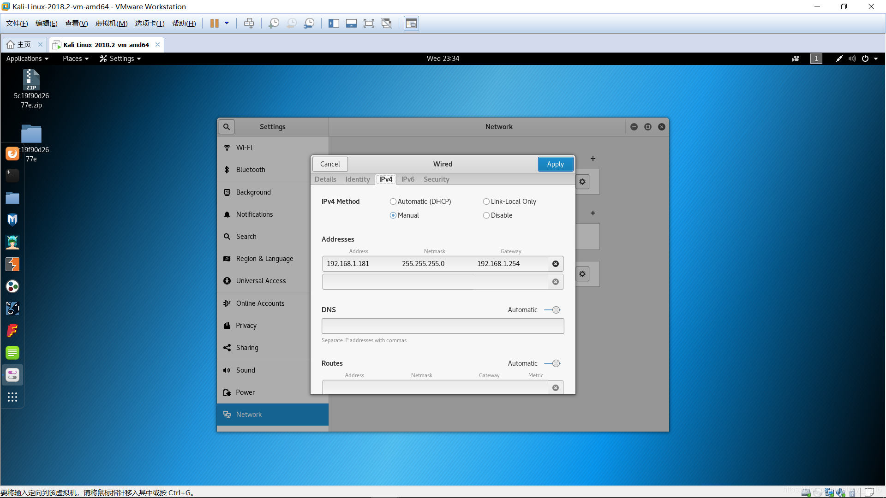886x498 pixels.
Task: Show all applications grid
Action: tap(12, 397)
